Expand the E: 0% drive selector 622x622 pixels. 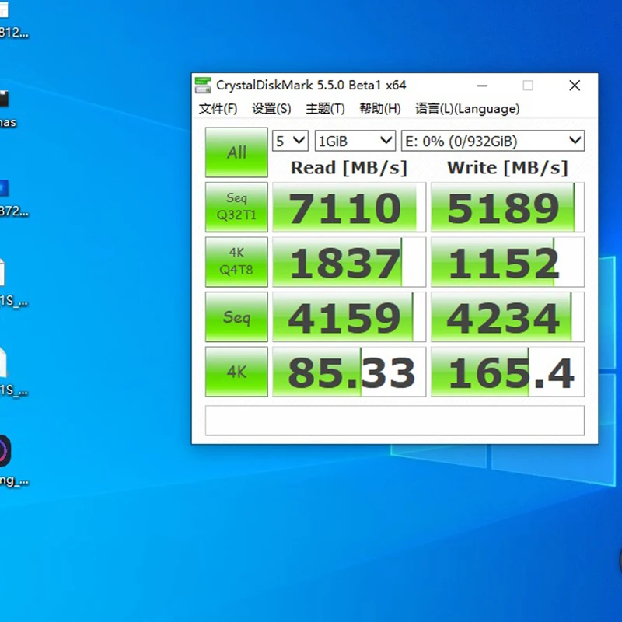(493, 141)
